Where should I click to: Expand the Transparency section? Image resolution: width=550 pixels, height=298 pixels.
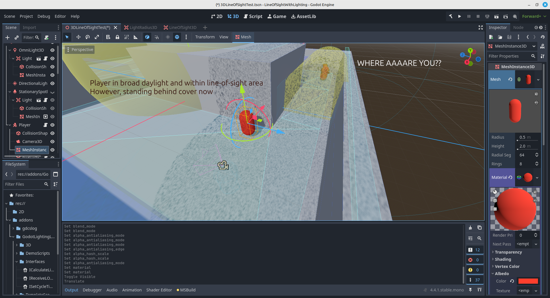[508, 252]
